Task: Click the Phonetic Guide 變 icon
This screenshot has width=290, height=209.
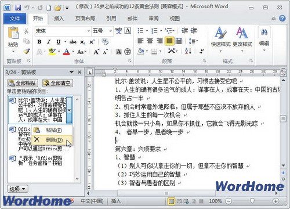Action: [118, 31]
